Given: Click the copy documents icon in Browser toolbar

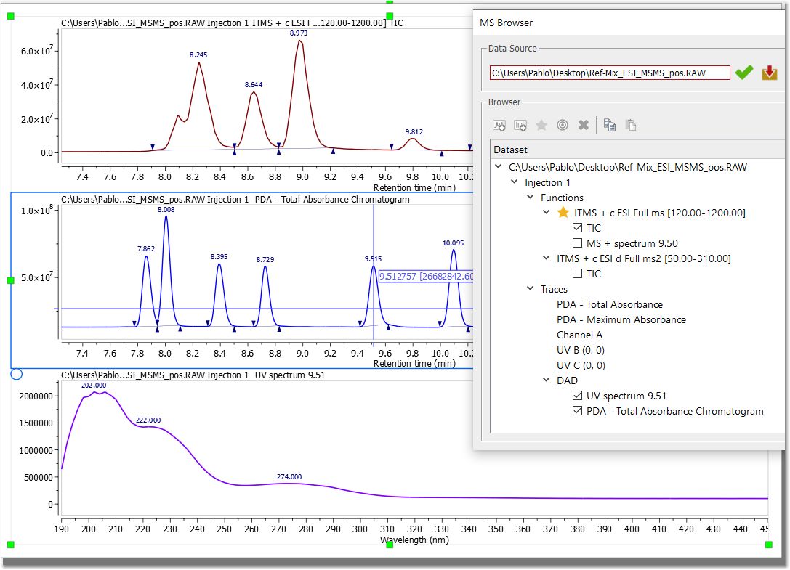Looking at the screenshot, I should 610,124.
